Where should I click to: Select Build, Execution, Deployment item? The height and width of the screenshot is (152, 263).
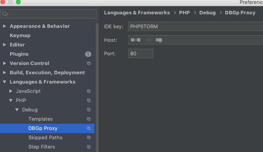point(47,72)
